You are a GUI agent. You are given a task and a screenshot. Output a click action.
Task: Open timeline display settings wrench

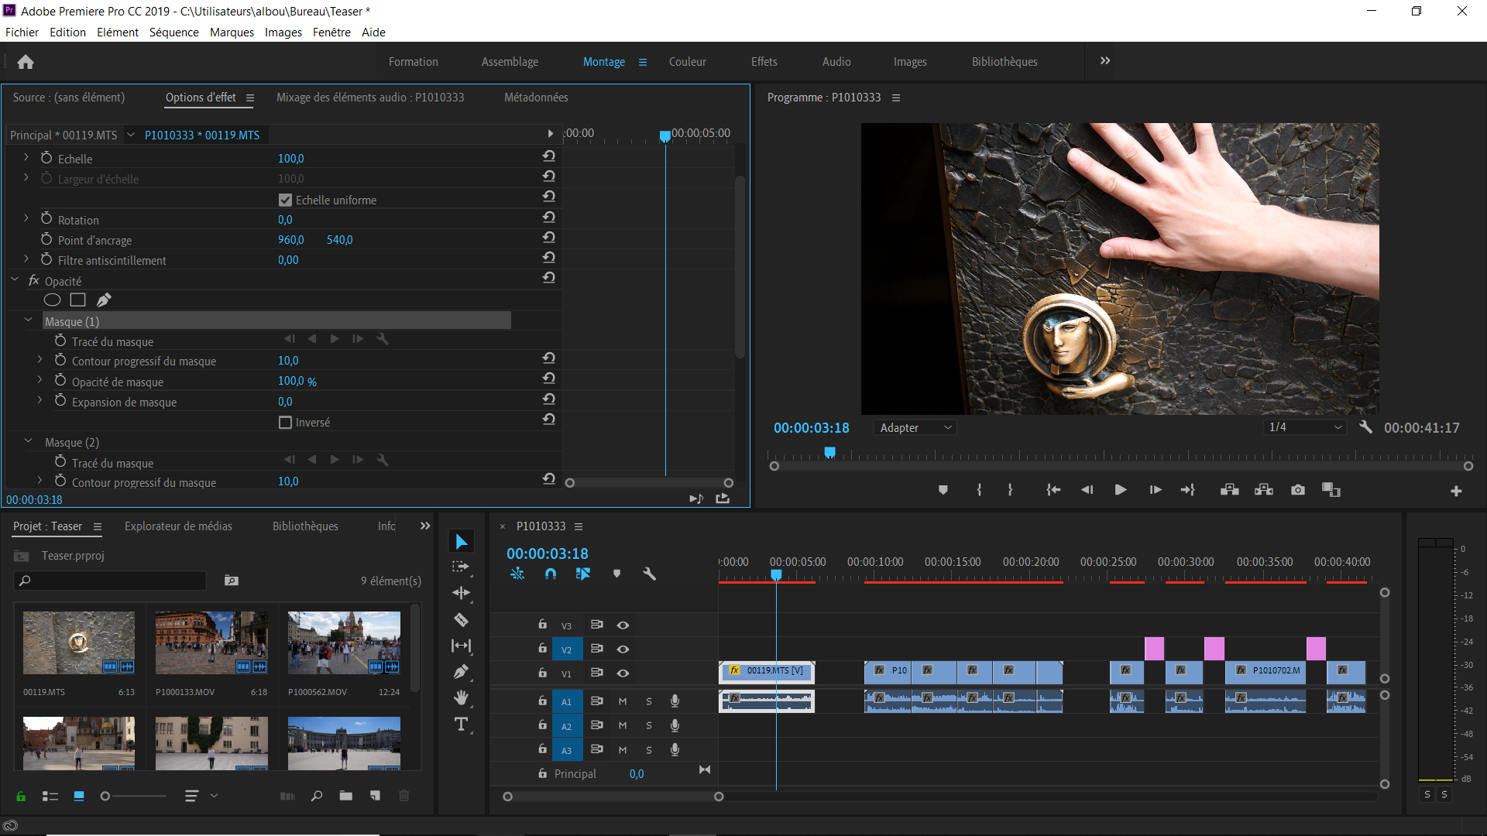[649, 574]
